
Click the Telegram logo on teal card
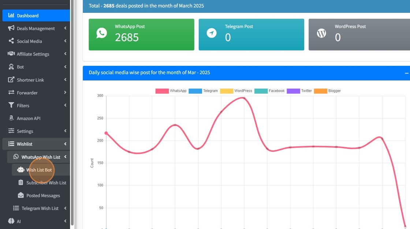tap(212, 33)
